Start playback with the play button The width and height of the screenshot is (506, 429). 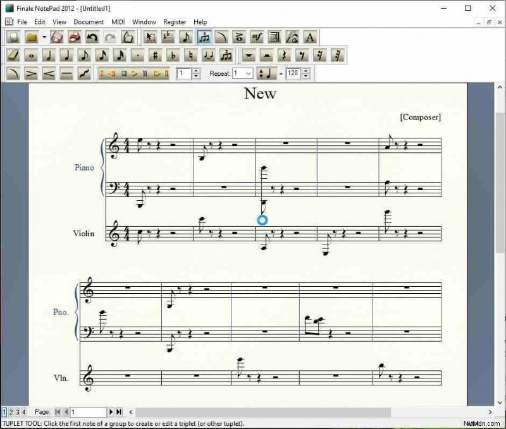coord(135,74)
